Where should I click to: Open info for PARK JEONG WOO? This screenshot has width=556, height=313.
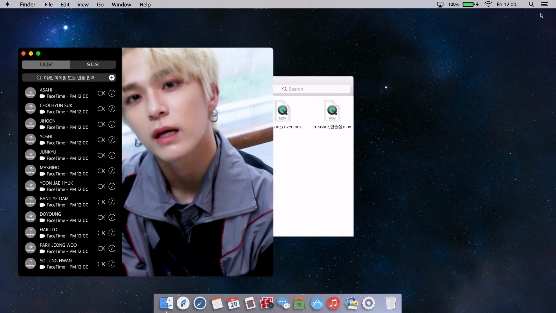pos(112,248)
